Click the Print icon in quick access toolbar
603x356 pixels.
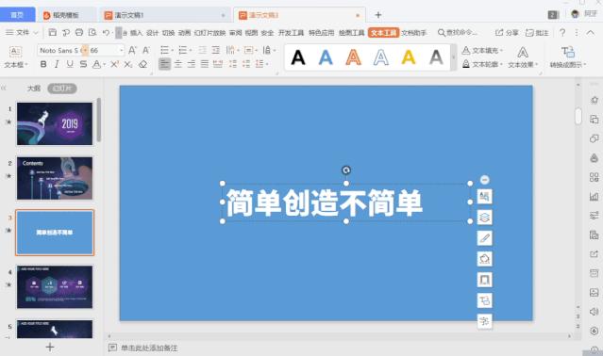click(x=79, y=33)
